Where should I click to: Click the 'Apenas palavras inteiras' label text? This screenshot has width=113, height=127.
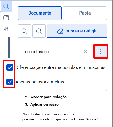40,82
